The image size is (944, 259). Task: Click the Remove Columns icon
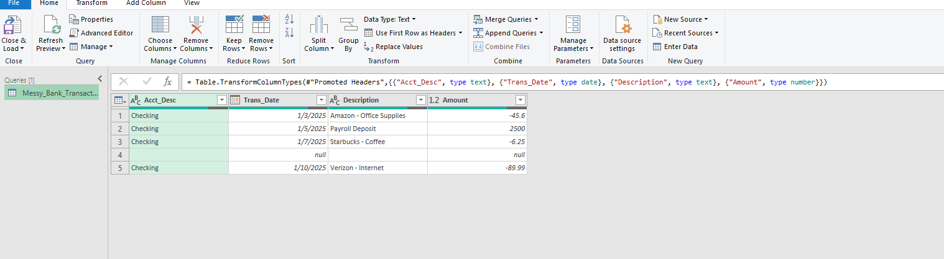[x=197, y=25]
